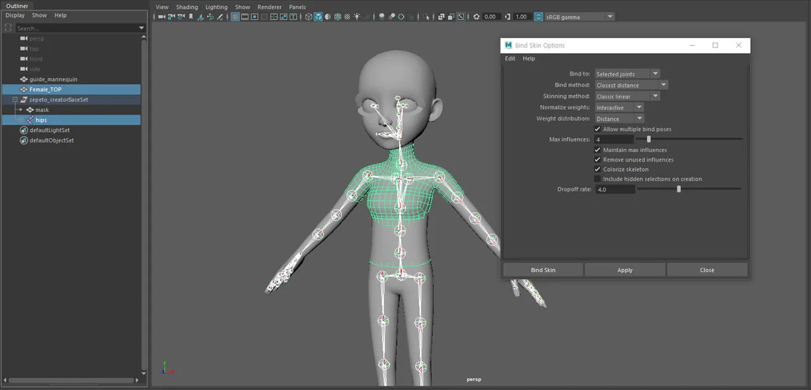Click the isolate select icon in toolbar
This screenshot has height=390, width=811.
425,17
